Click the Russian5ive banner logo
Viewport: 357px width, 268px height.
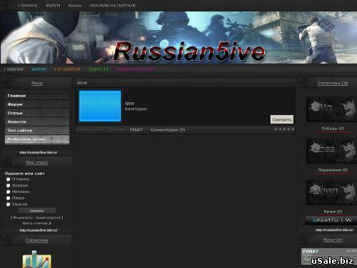(189, 51)
